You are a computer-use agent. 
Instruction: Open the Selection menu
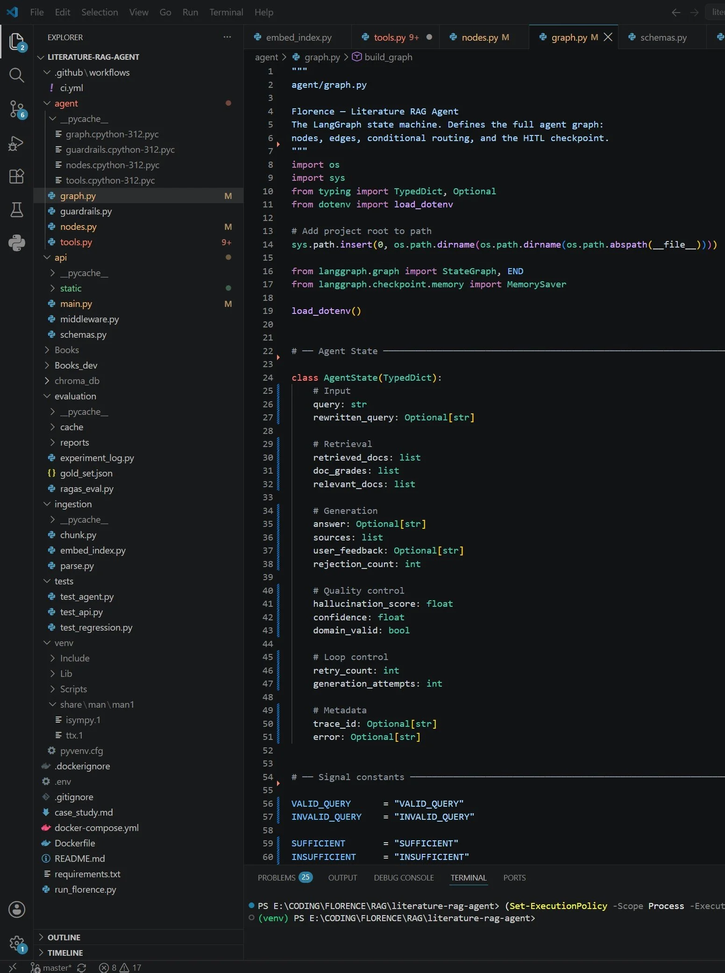(x=100, y=13)
